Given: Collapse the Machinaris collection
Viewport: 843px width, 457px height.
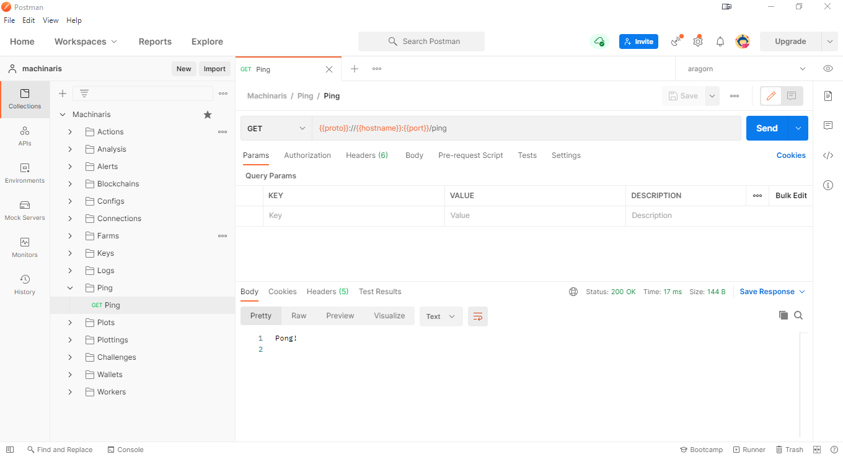Looking at the screenshot, I should pyautogui.click(x=63, y=115).
